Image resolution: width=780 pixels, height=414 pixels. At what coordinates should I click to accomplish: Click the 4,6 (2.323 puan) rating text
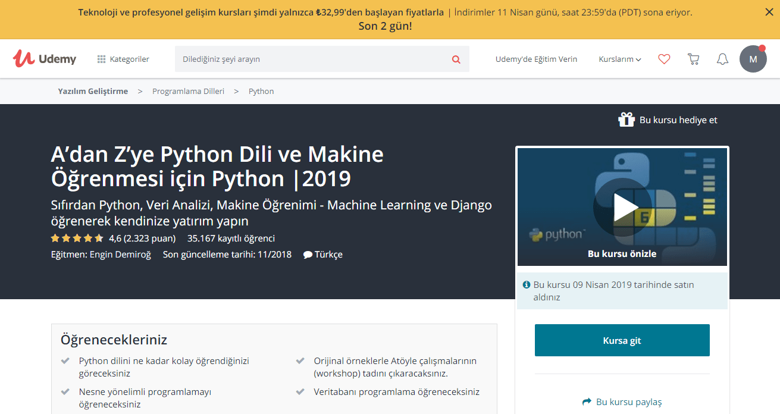point(142,238)
